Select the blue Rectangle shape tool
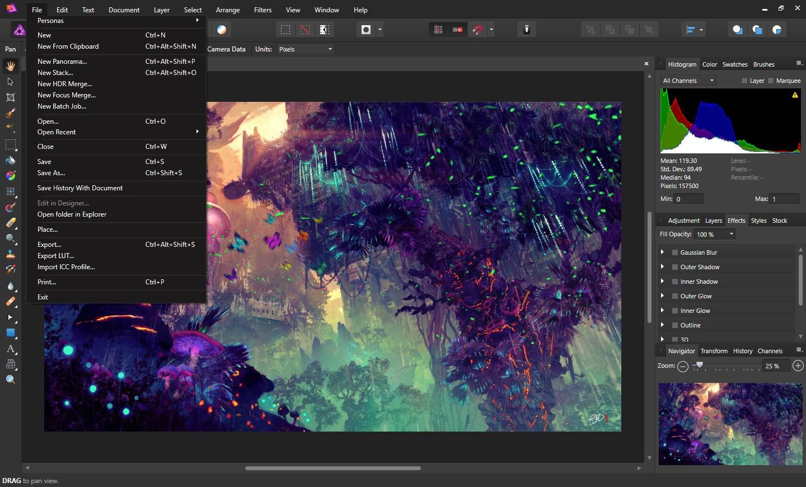Image resolution: width=806 pixels, height=487 pixels. click(10, 333)
